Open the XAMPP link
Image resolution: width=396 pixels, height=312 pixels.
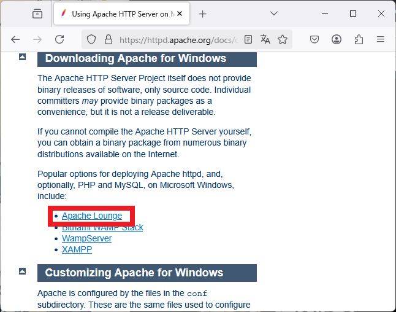(77, 250)
